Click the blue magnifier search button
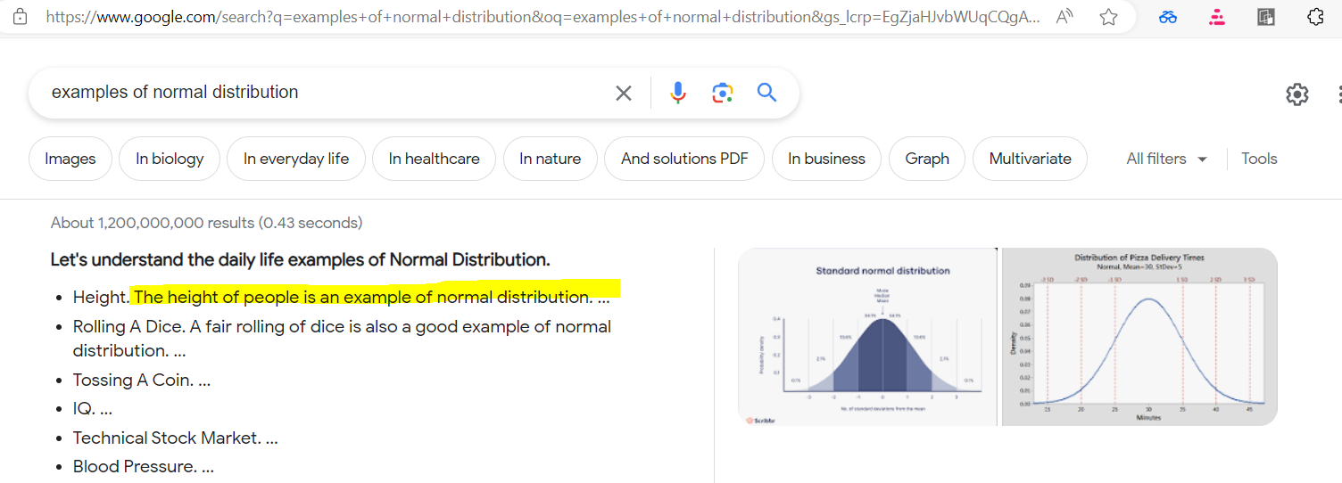The image size is (1342, 483). [x=766, y=93]
